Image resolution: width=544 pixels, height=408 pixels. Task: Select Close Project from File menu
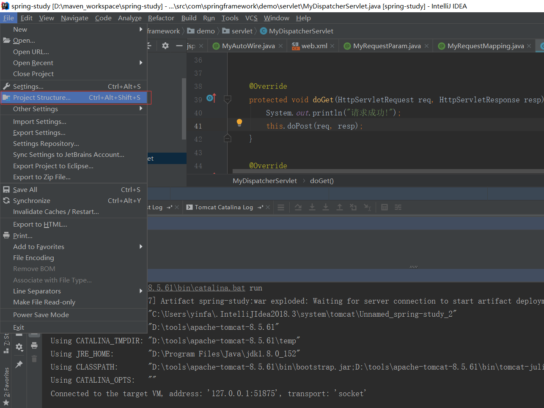74,74
